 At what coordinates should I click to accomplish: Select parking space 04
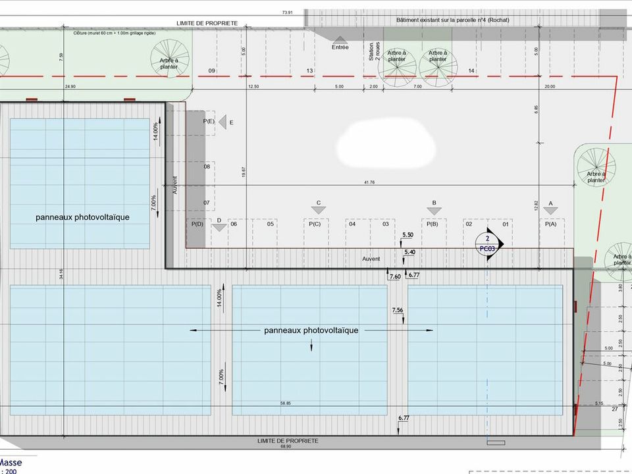tap(352, 224)
